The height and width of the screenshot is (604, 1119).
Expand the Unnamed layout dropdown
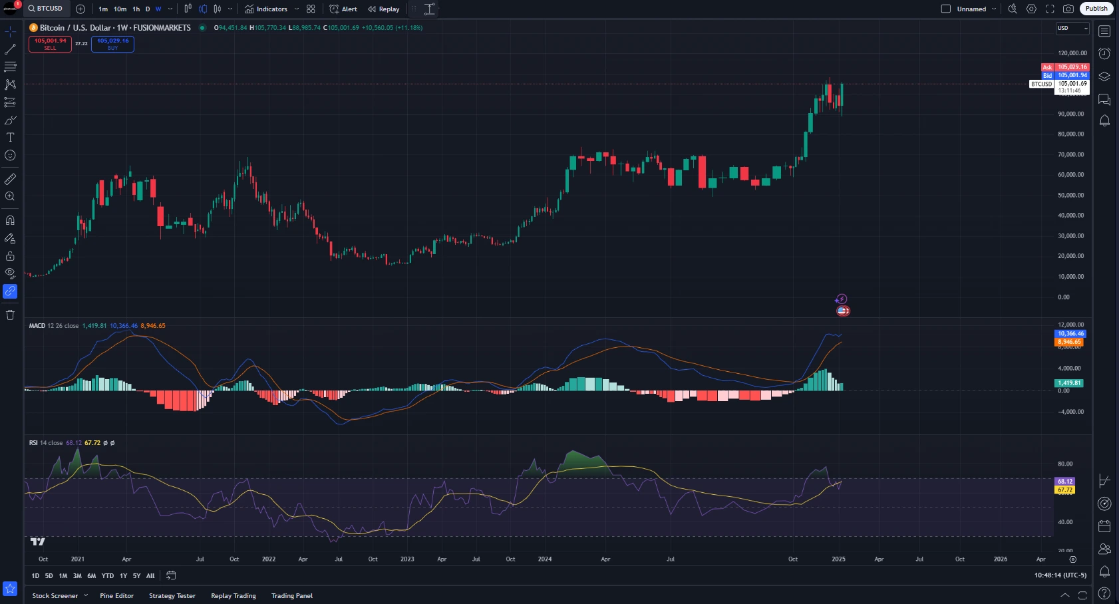pos(994,9)
